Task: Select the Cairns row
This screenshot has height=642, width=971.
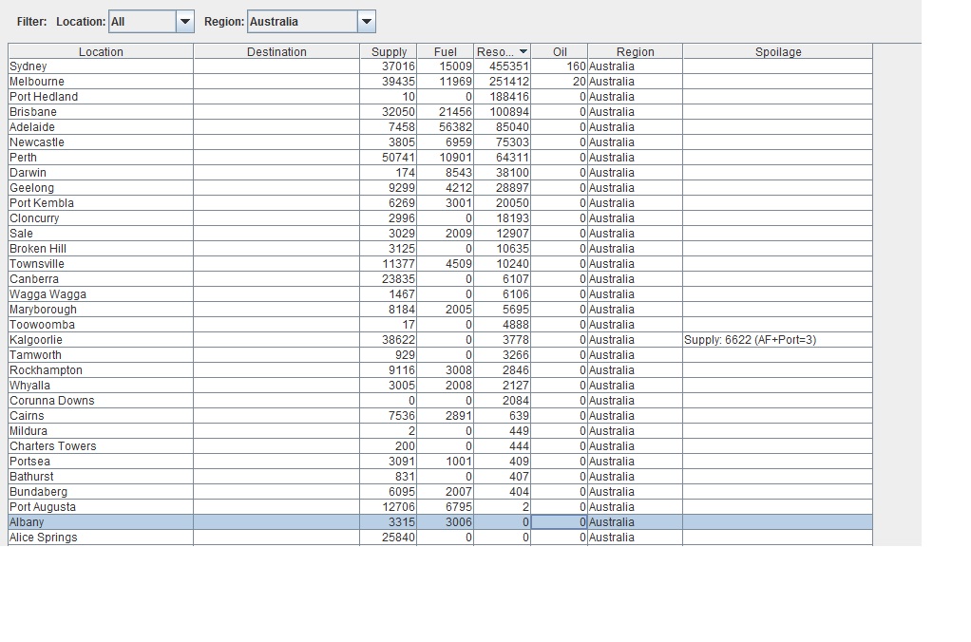Action: [440, 415]
